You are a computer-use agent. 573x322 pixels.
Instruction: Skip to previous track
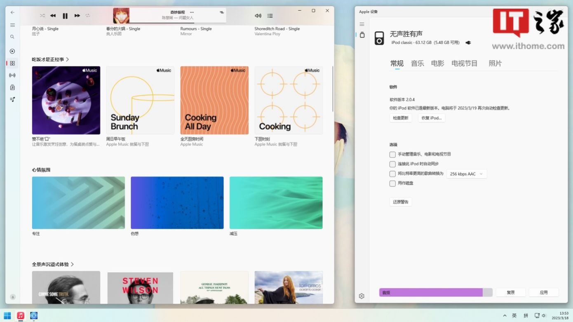tap(53, 16)
